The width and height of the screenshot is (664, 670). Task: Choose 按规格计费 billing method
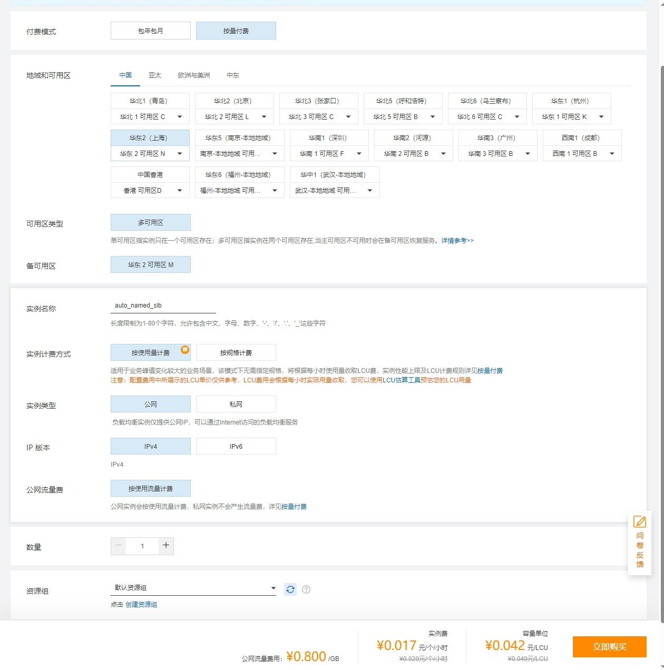[x=236, y=352]
